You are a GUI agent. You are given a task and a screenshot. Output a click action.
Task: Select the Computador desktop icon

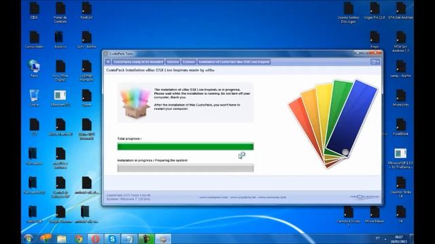point(34,40)
